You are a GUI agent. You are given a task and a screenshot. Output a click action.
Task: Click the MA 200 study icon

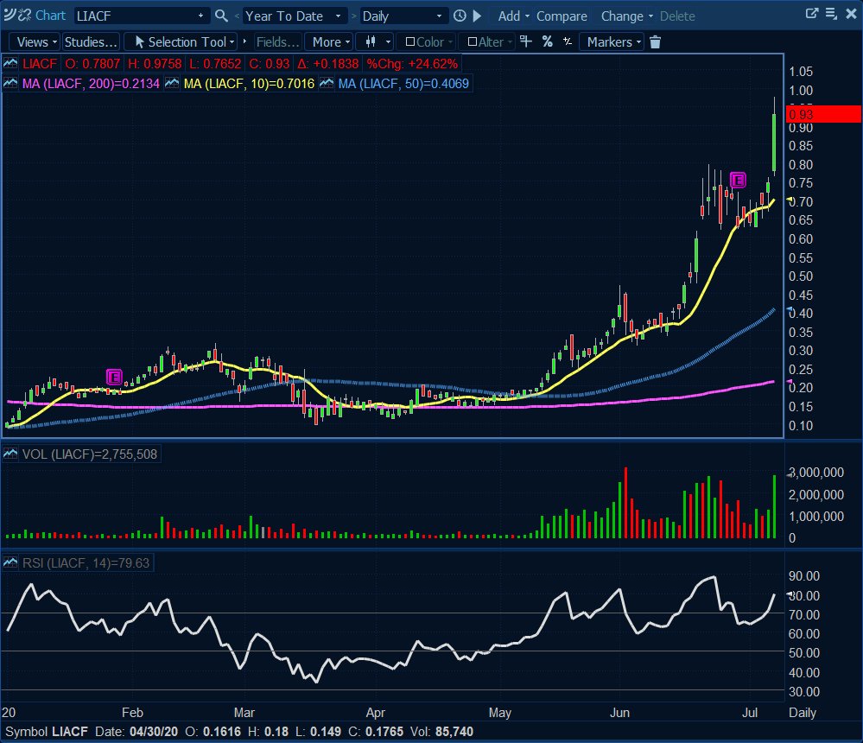pyautogui.click(x=10, y=84)
